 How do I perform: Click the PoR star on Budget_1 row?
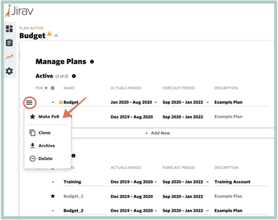coord(53,196)
